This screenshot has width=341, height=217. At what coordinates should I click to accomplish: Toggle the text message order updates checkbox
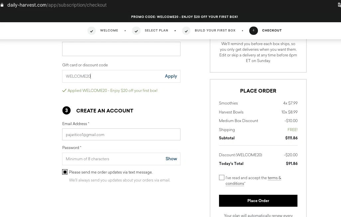(65, 172)
